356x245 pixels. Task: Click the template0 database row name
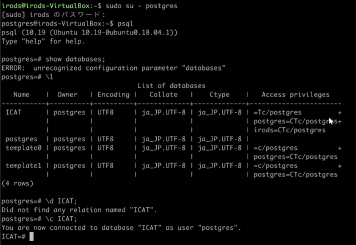click(23, 148)
